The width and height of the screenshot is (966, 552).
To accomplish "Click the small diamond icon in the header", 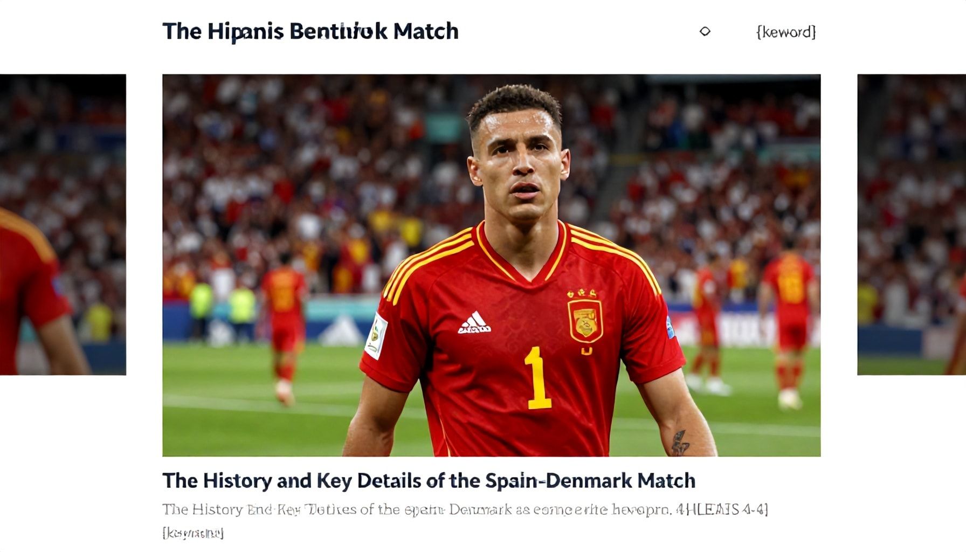I will 705,32.
